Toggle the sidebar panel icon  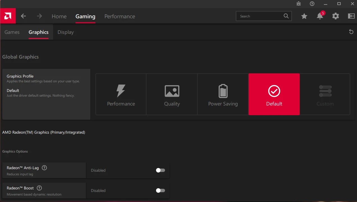tap(351, 16)
